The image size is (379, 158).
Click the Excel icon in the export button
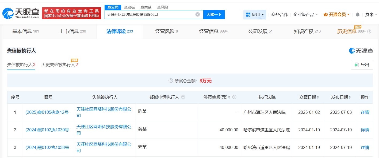(357, 65)
